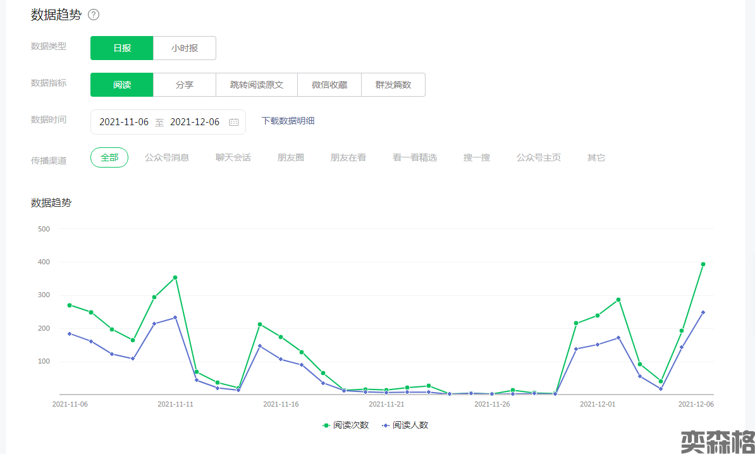Open 跳转阅读原文 metric tab

click(257, 85)
